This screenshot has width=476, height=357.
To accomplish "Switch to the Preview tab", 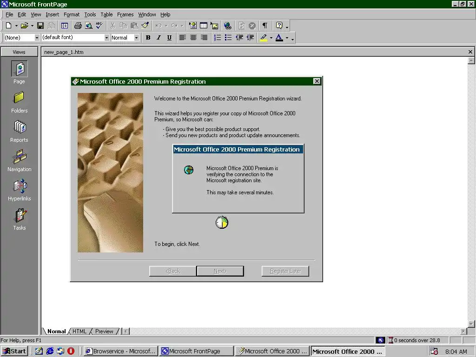I will [104, 331].
